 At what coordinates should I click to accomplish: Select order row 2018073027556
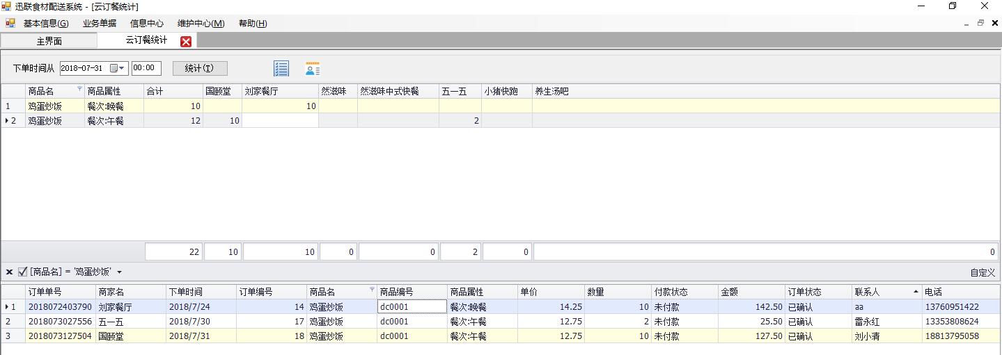tap(501, 322)
